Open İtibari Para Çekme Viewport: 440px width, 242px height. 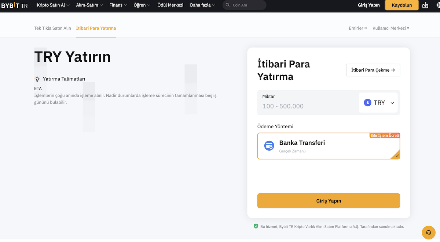coord(373,70)
